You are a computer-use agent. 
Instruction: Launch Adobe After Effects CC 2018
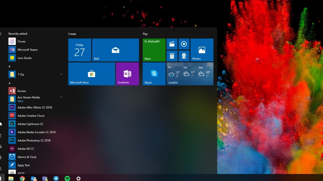[x=36, y=107]
